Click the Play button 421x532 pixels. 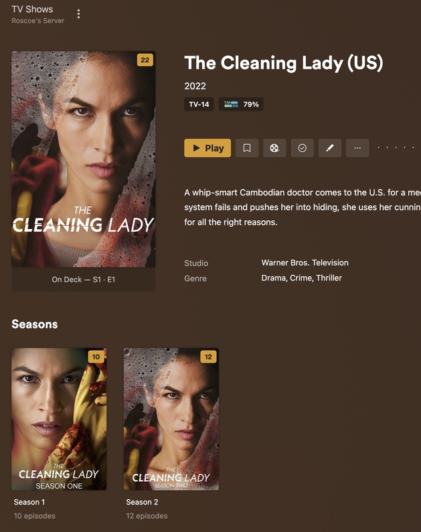[207, 148]
